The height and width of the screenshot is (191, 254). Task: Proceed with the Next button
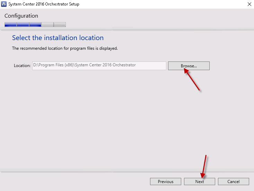click(x=200, y=181)
